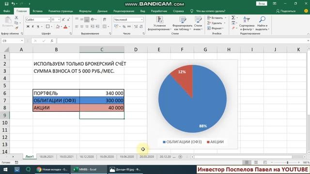Open the font size 11 dropdown
310x174 pixels.
(x=59, y=19)
